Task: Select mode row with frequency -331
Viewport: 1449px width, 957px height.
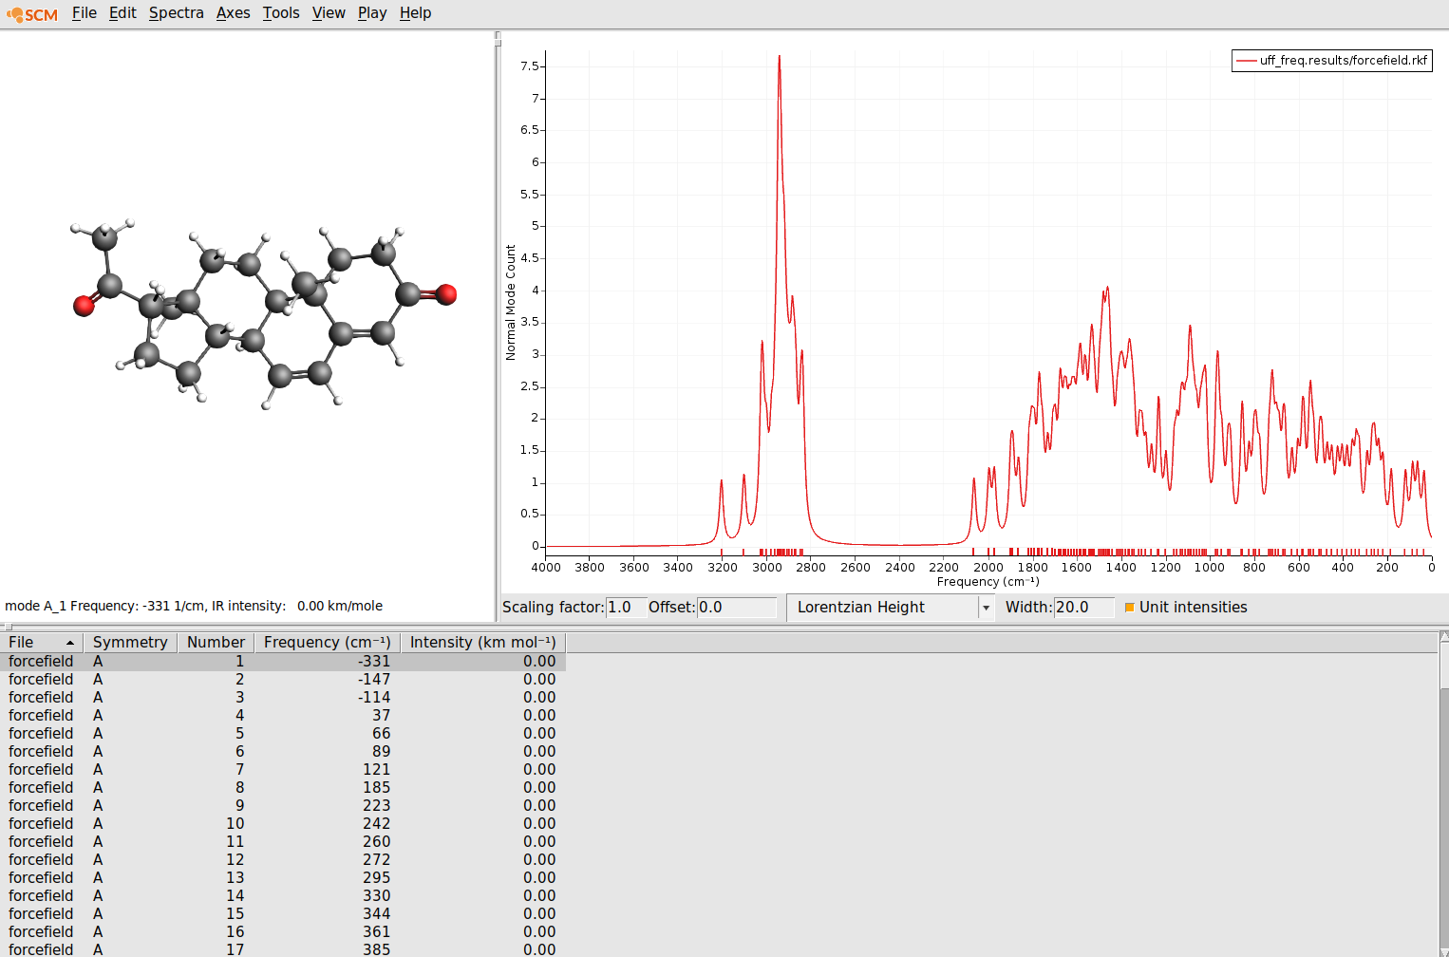Action: 283,662
